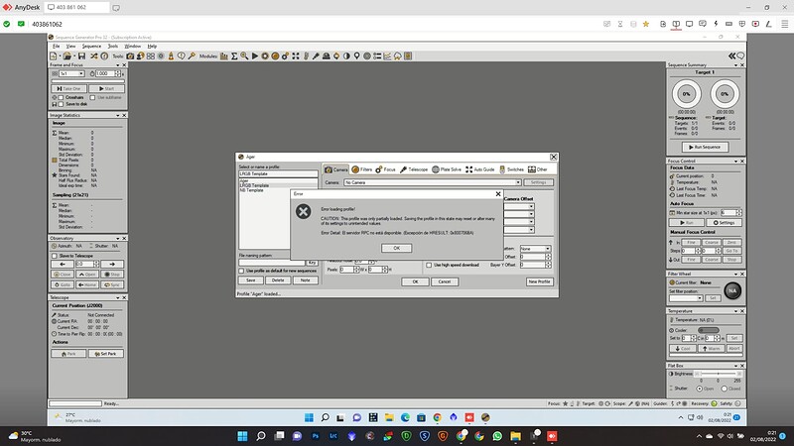Click the double left chevron icon
Image resolution: width=794 pixels, height=446 pixels.
(x=731, y=56)
